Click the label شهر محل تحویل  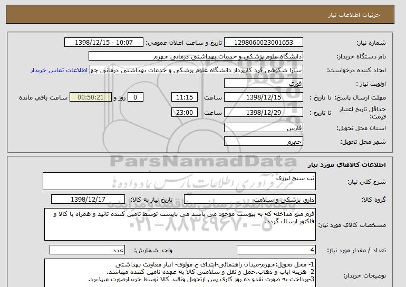click(x=363, y=142)
